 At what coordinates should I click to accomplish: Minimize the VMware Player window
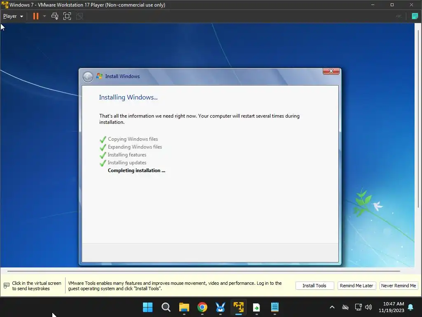[373, 5]
